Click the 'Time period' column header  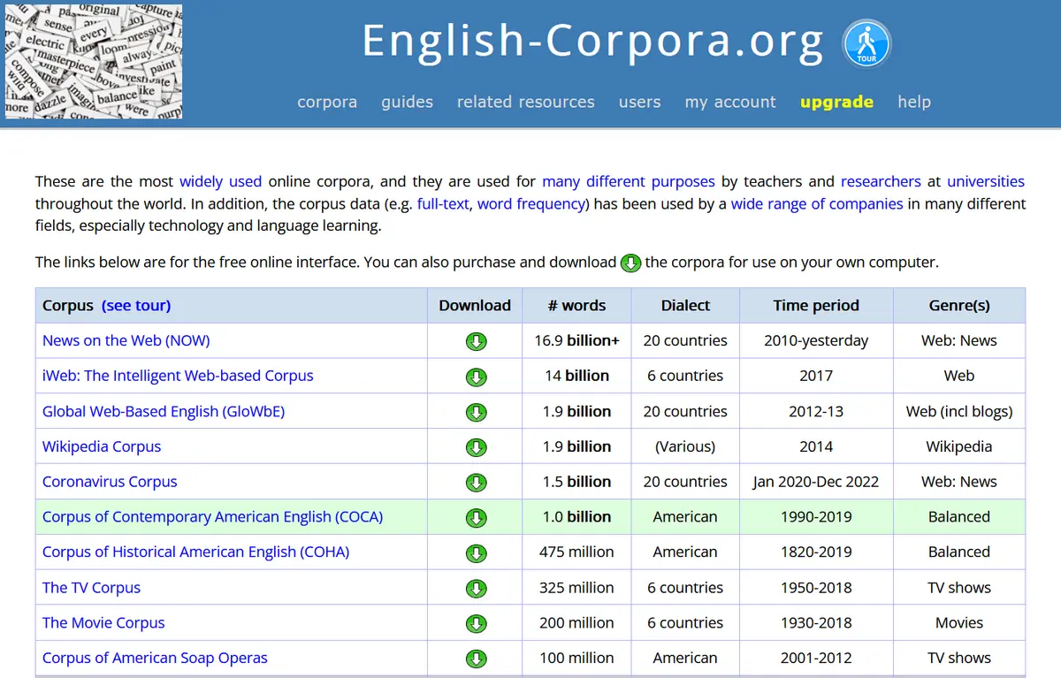(816, 305)
